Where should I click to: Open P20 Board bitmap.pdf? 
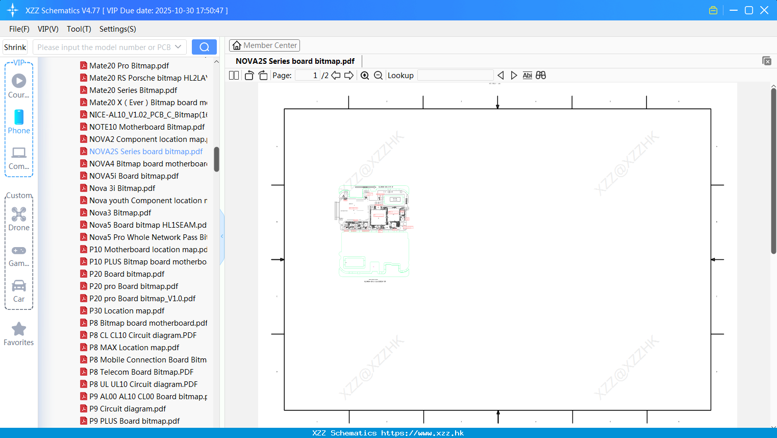pyautogui.click(x=127, y=274)
